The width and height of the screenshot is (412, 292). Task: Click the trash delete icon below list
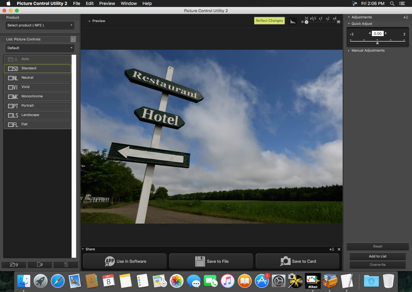coord(66,265)
